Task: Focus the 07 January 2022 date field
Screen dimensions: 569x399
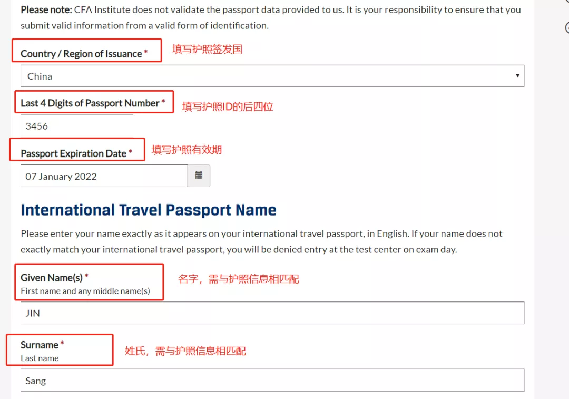Action: (x=104, y=176)
